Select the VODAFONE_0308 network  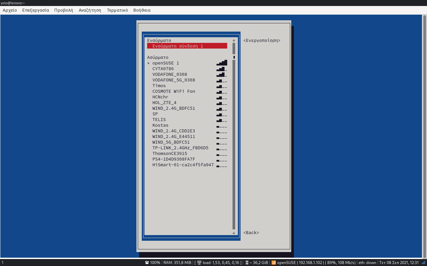[x=187, y=74]
